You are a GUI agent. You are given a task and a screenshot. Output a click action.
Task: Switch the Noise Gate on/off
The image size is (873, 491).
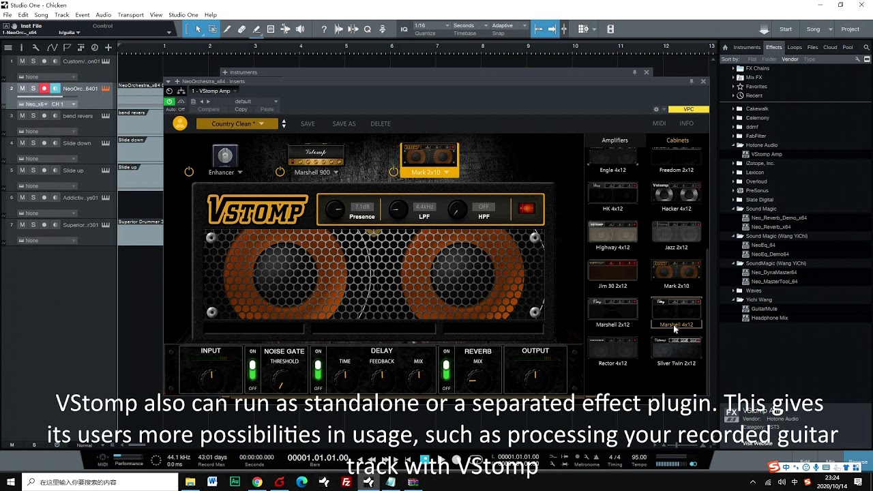pos(252,370)
